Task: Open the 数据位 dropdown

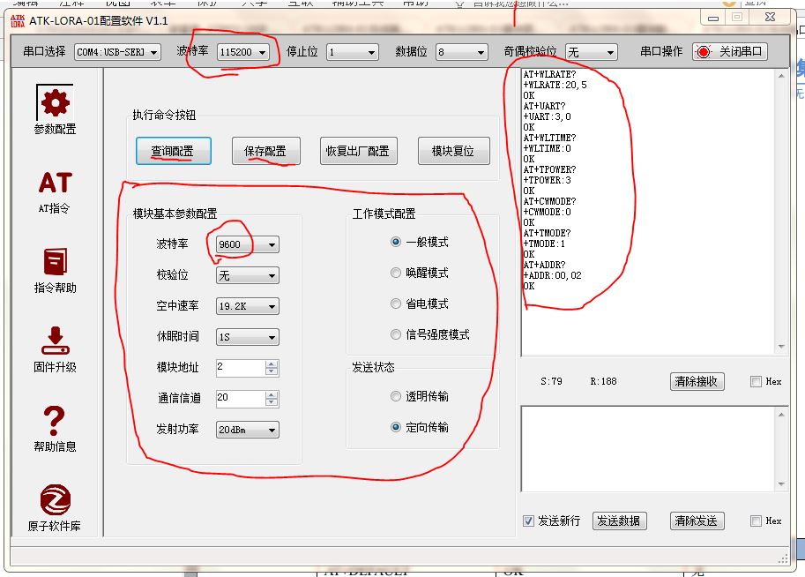Action: [461, 52]
